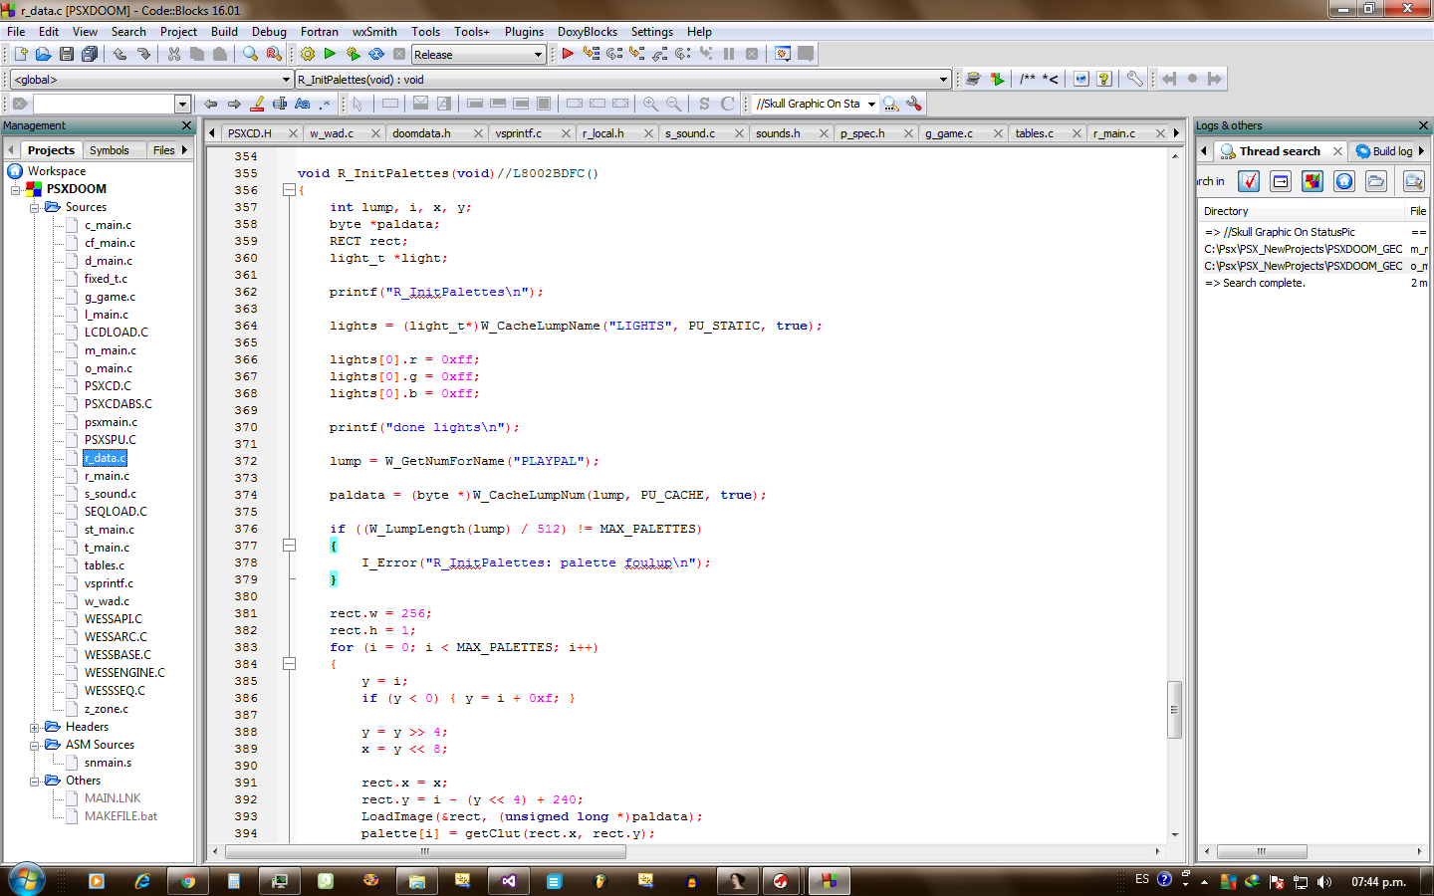Collapse the Others folder
This screenshot has width=1434, height=896.
point(35,782)
